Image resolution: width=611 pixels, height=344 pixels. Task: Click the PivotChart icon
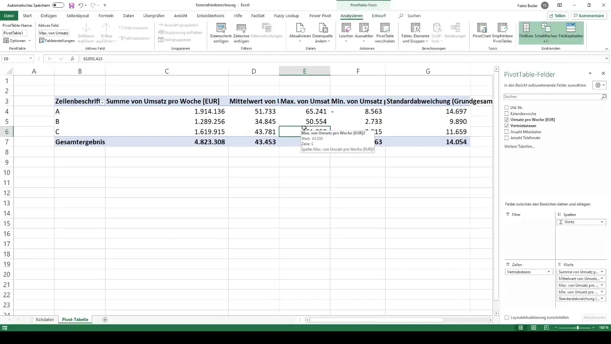(482, 28)
